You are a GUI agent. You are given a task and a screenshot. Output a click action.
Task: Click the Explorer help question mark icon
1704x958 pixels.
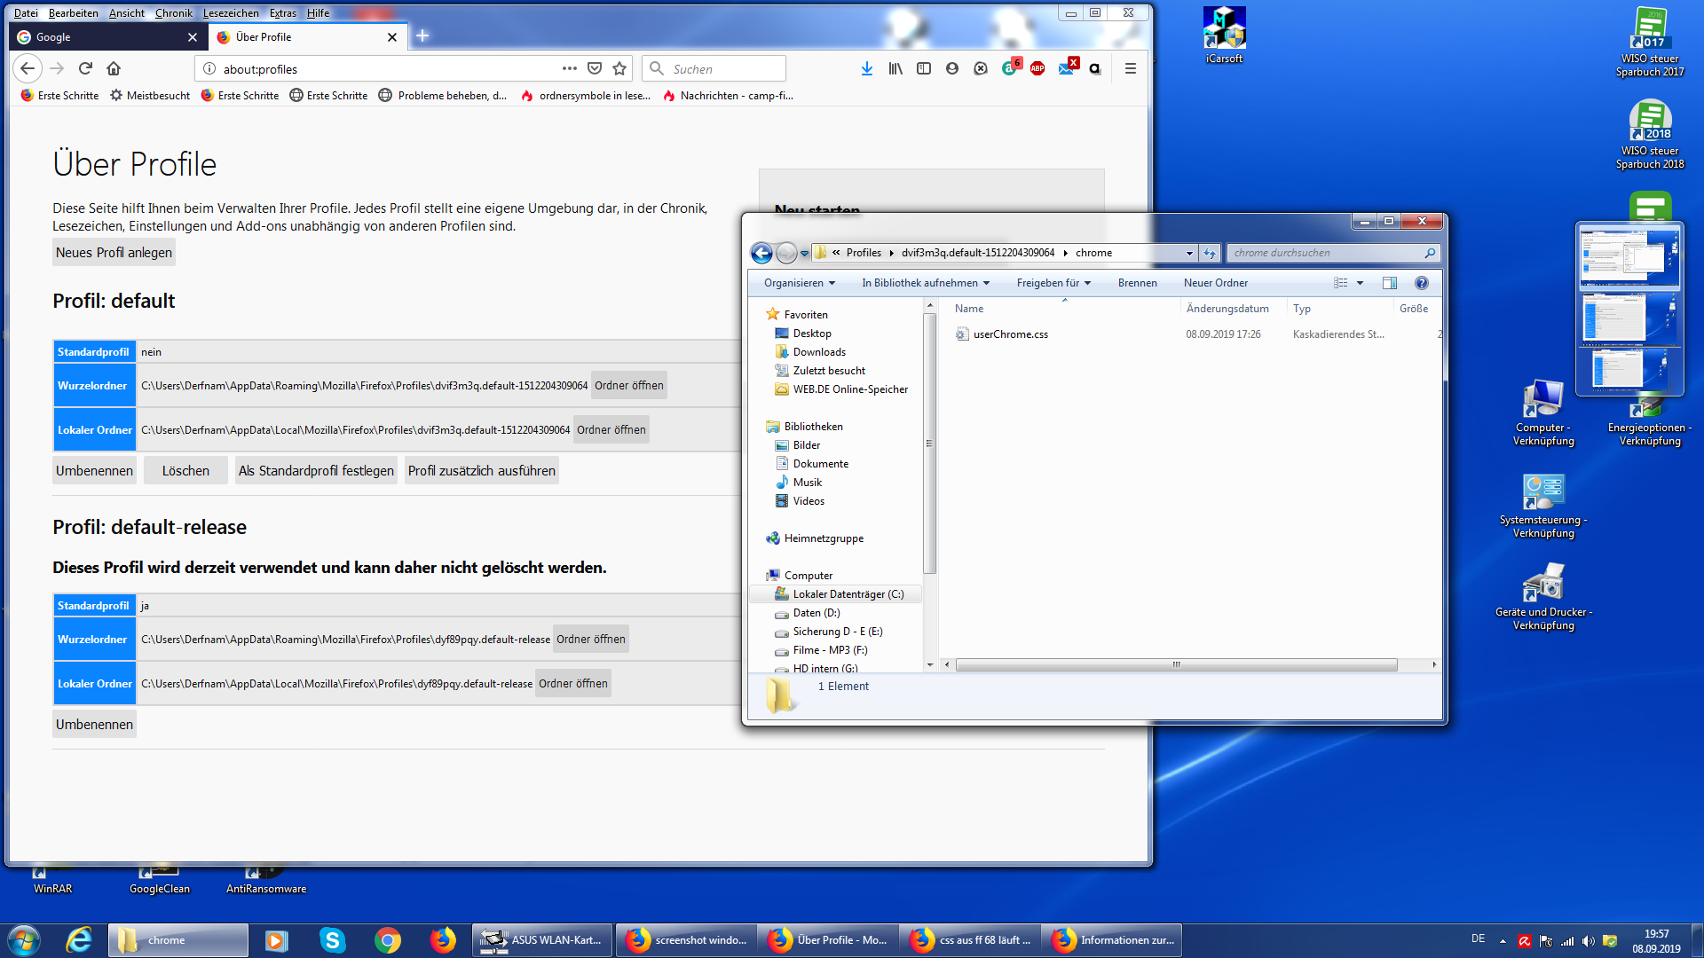(x=1422, y=283)
